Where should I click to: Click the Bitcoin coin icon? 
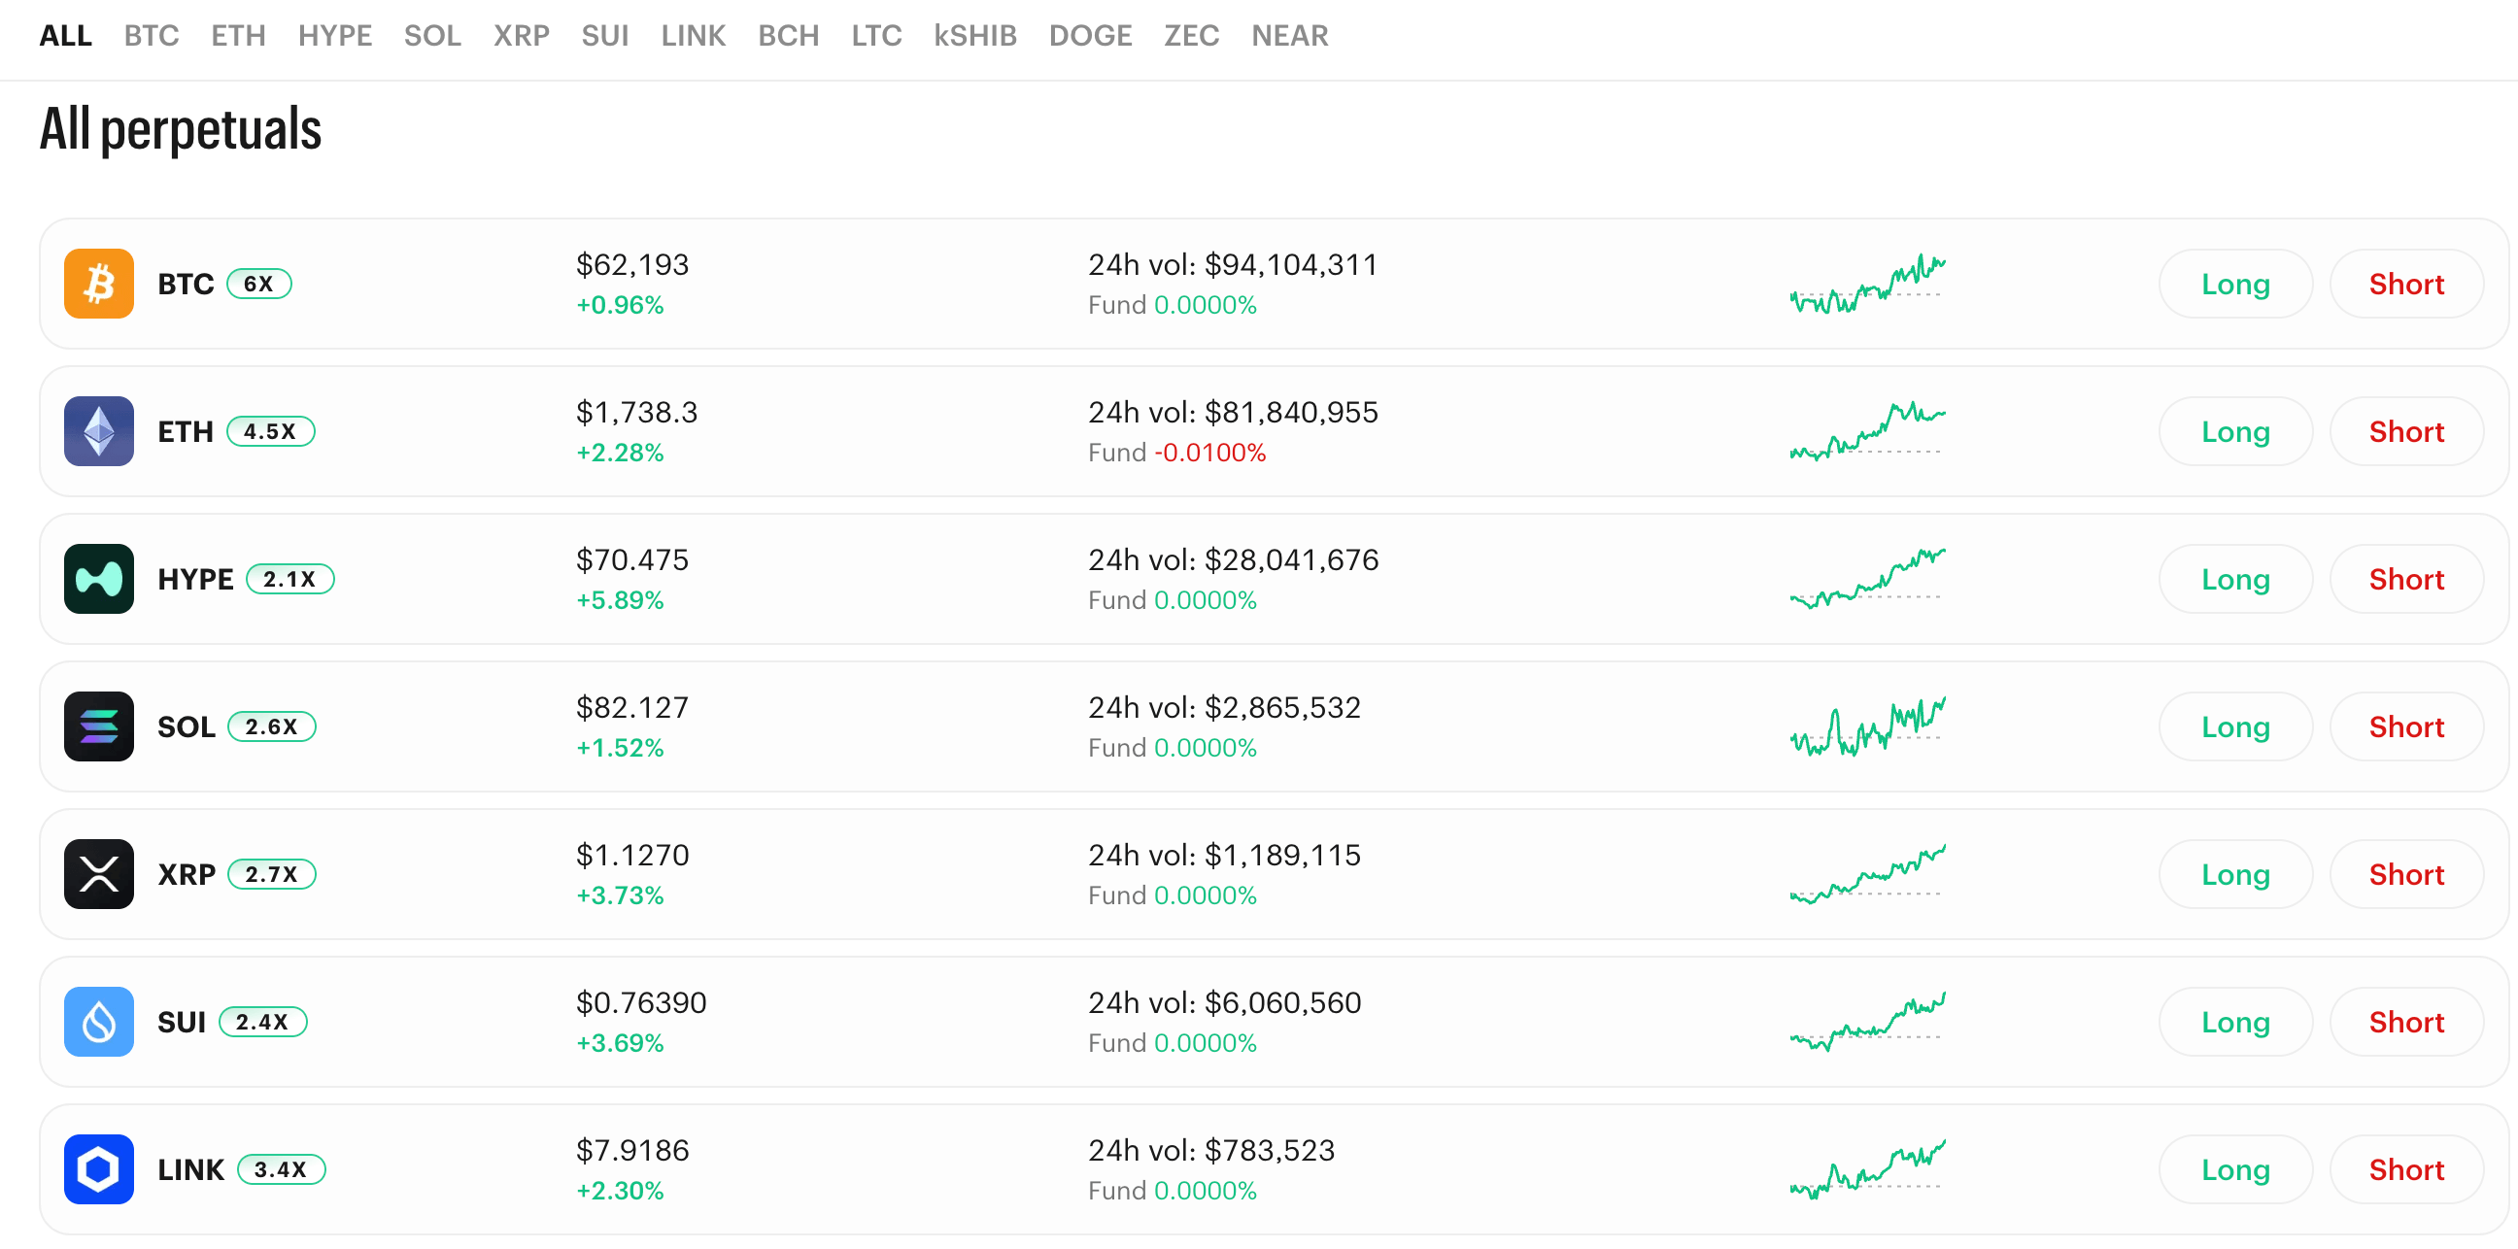coord(99,284)
